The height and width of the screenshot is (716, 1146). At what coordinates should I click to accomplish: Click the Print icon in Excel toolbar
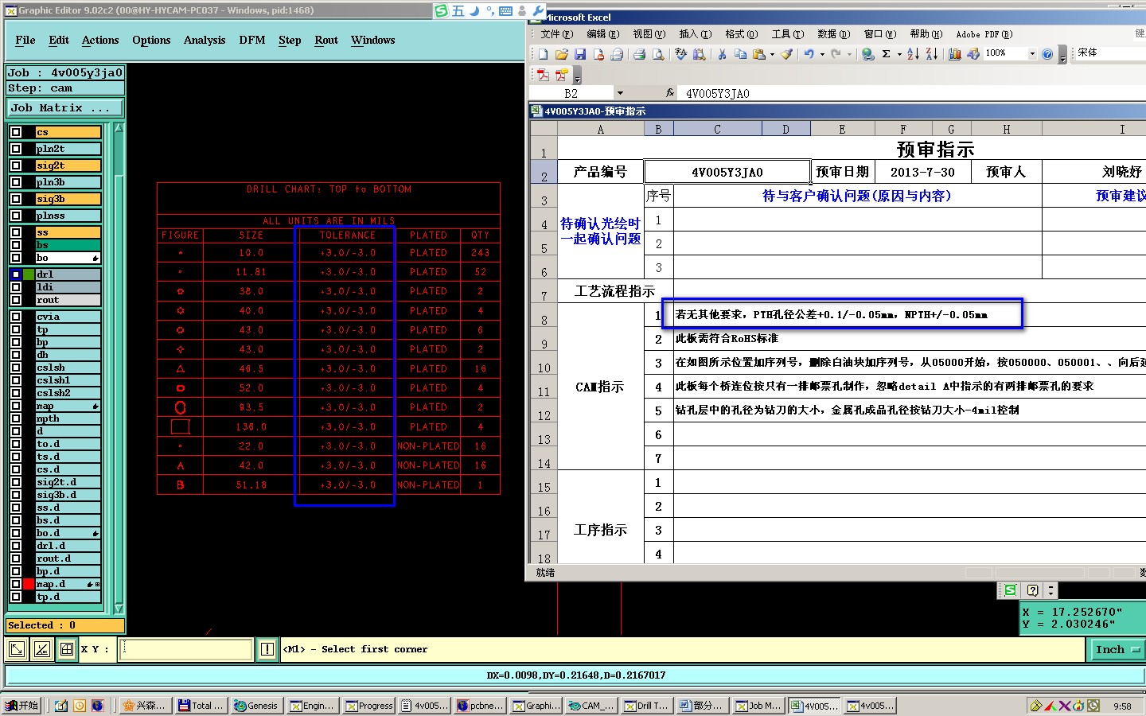pos(639,54)
